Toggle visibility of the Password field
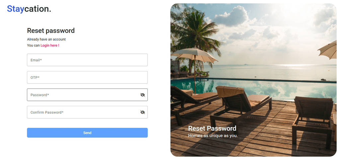Viewport: 340px width, 160px height. pos(142,95)
